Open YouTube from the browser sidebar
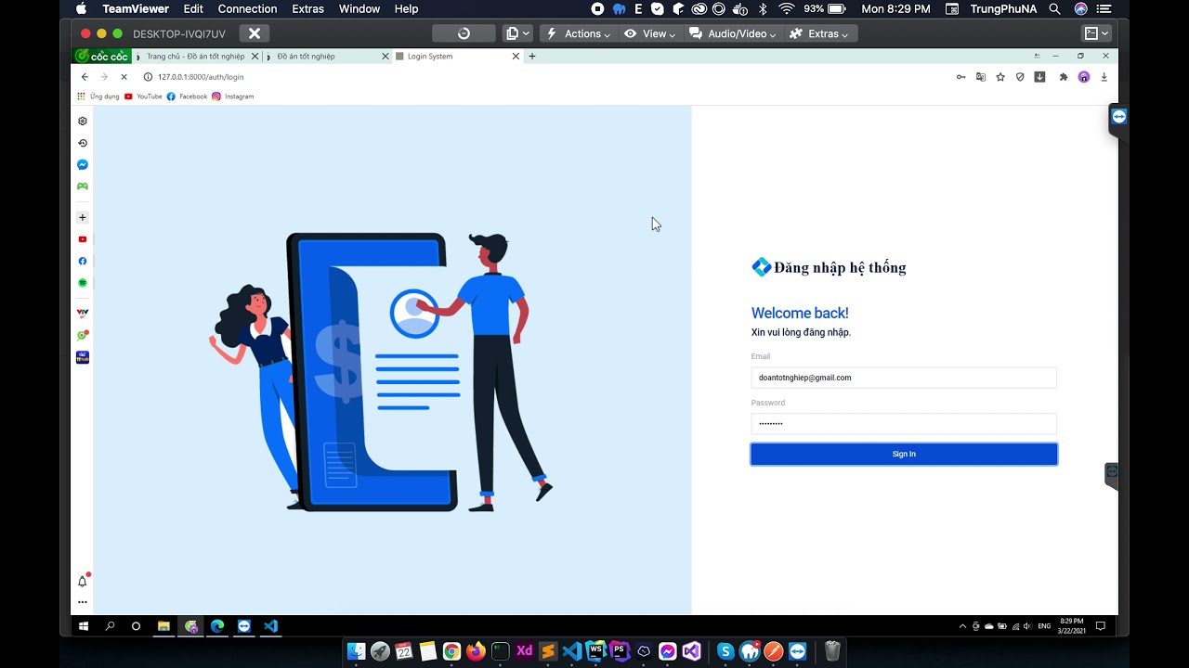1189x668 pixels. [x=83, y=239]
